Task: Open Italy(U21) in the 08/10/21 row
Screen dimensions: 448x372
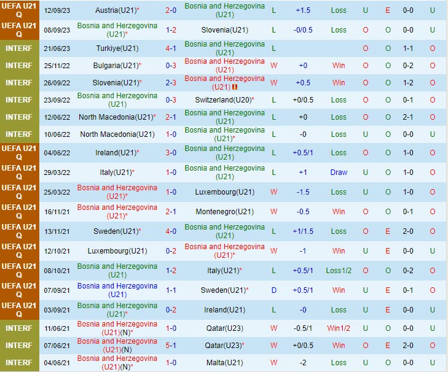Action: (x=224, y=271)
